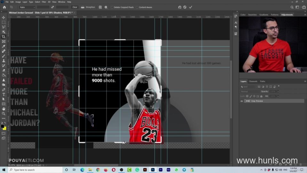Toggle Lock all padlock
The height and width of the screenshot is (173, 307).
tap(261, 96)
